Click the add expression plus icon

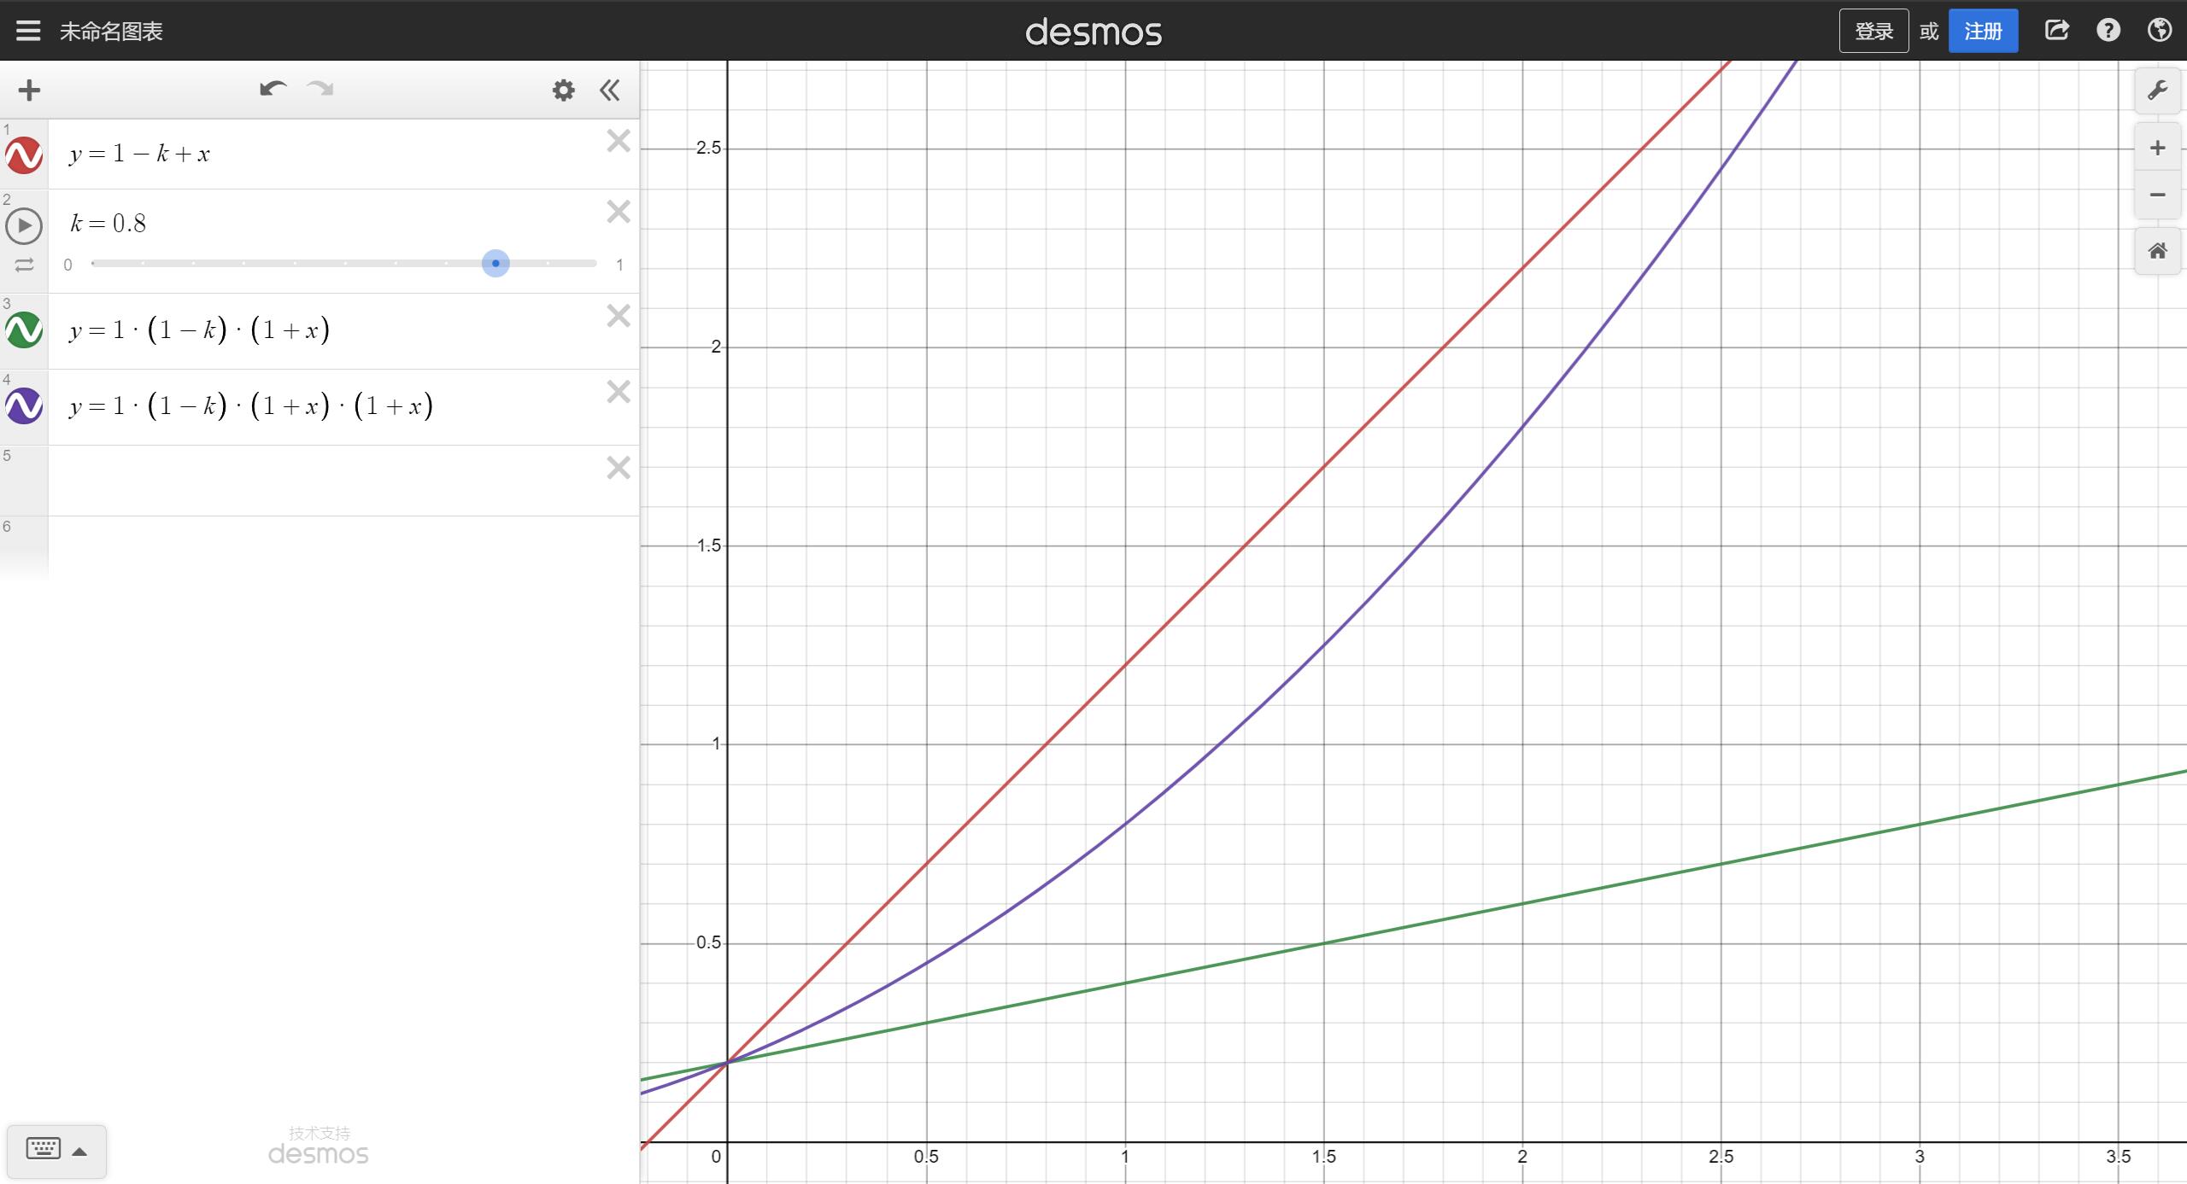29,90
